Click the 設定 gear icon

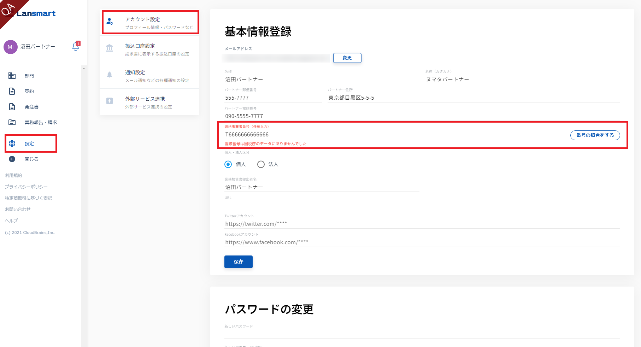click(x=12, y=143)
